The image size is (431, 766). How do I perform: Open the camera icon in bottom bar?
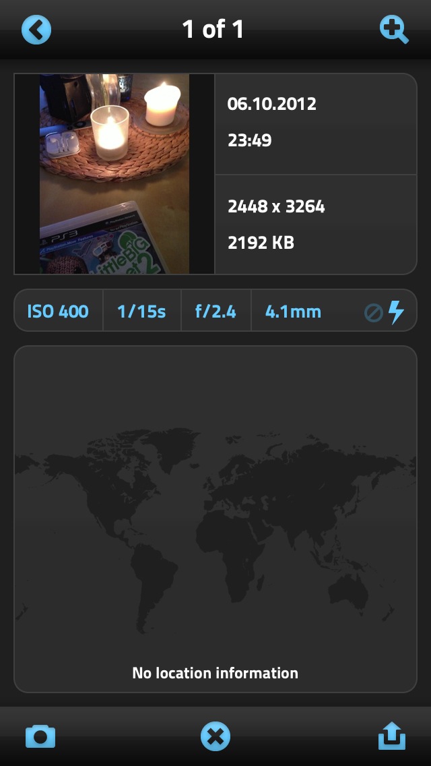pos(40,736)
